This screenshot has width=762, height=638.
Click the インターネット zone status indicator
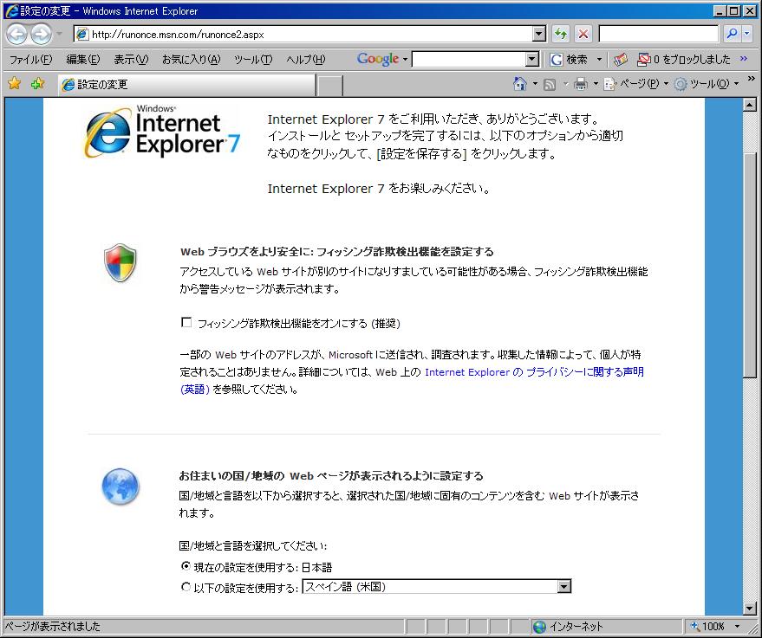click(x=567, y=627)
